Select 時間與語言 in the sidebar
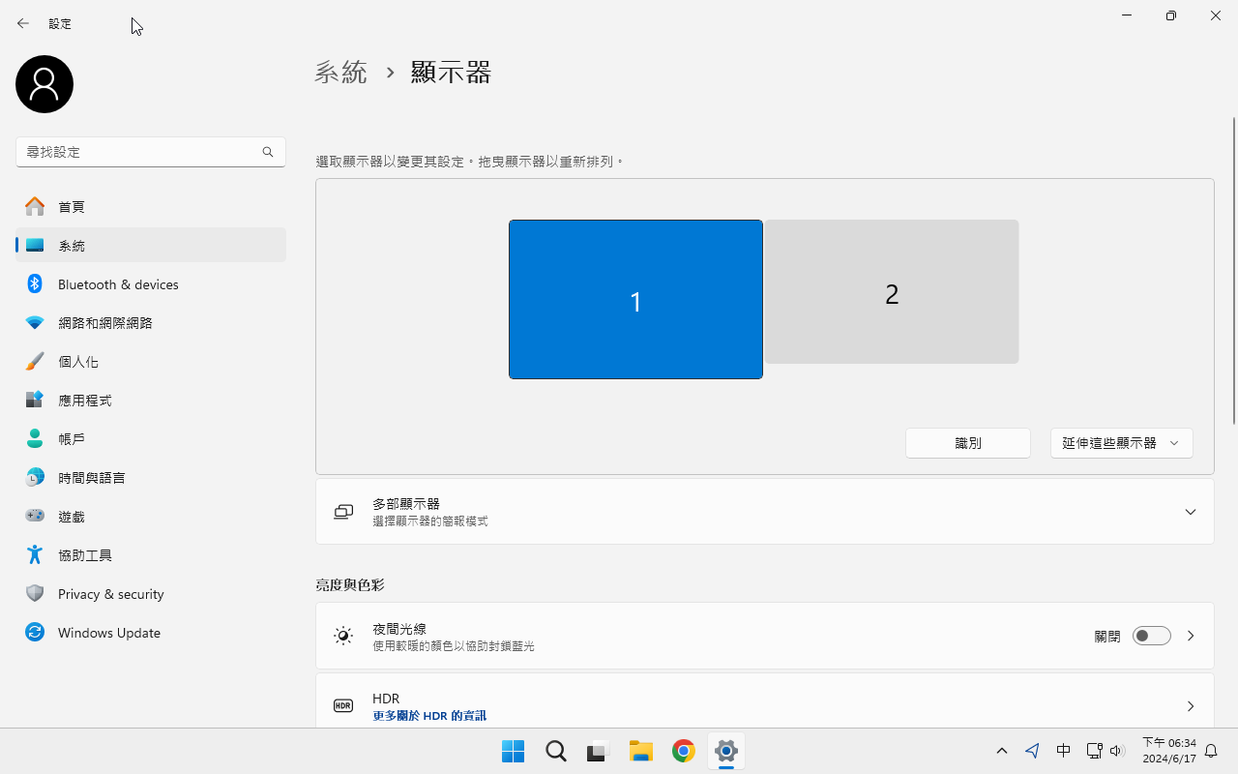This screenshot has height=774, width=1238. click(x=92, y=478)
